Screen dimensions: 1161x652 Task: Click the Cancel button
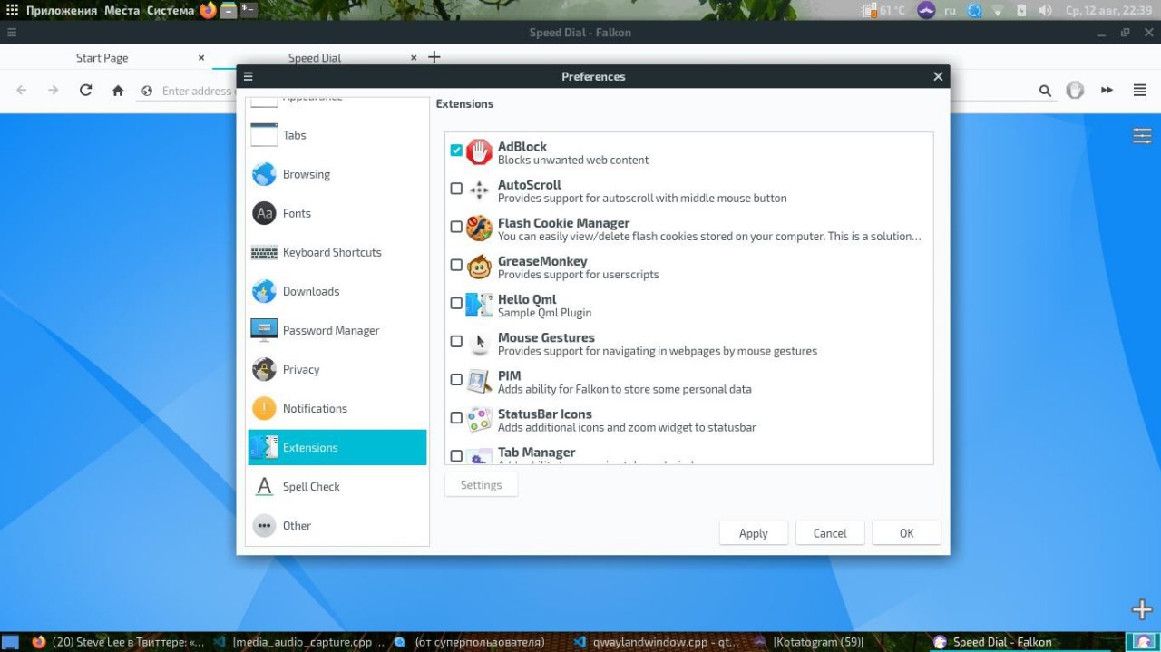(x=830, y=533)
